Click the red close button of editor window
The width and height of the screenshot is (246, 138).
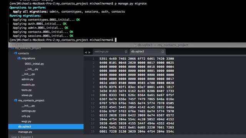point(12,45)
